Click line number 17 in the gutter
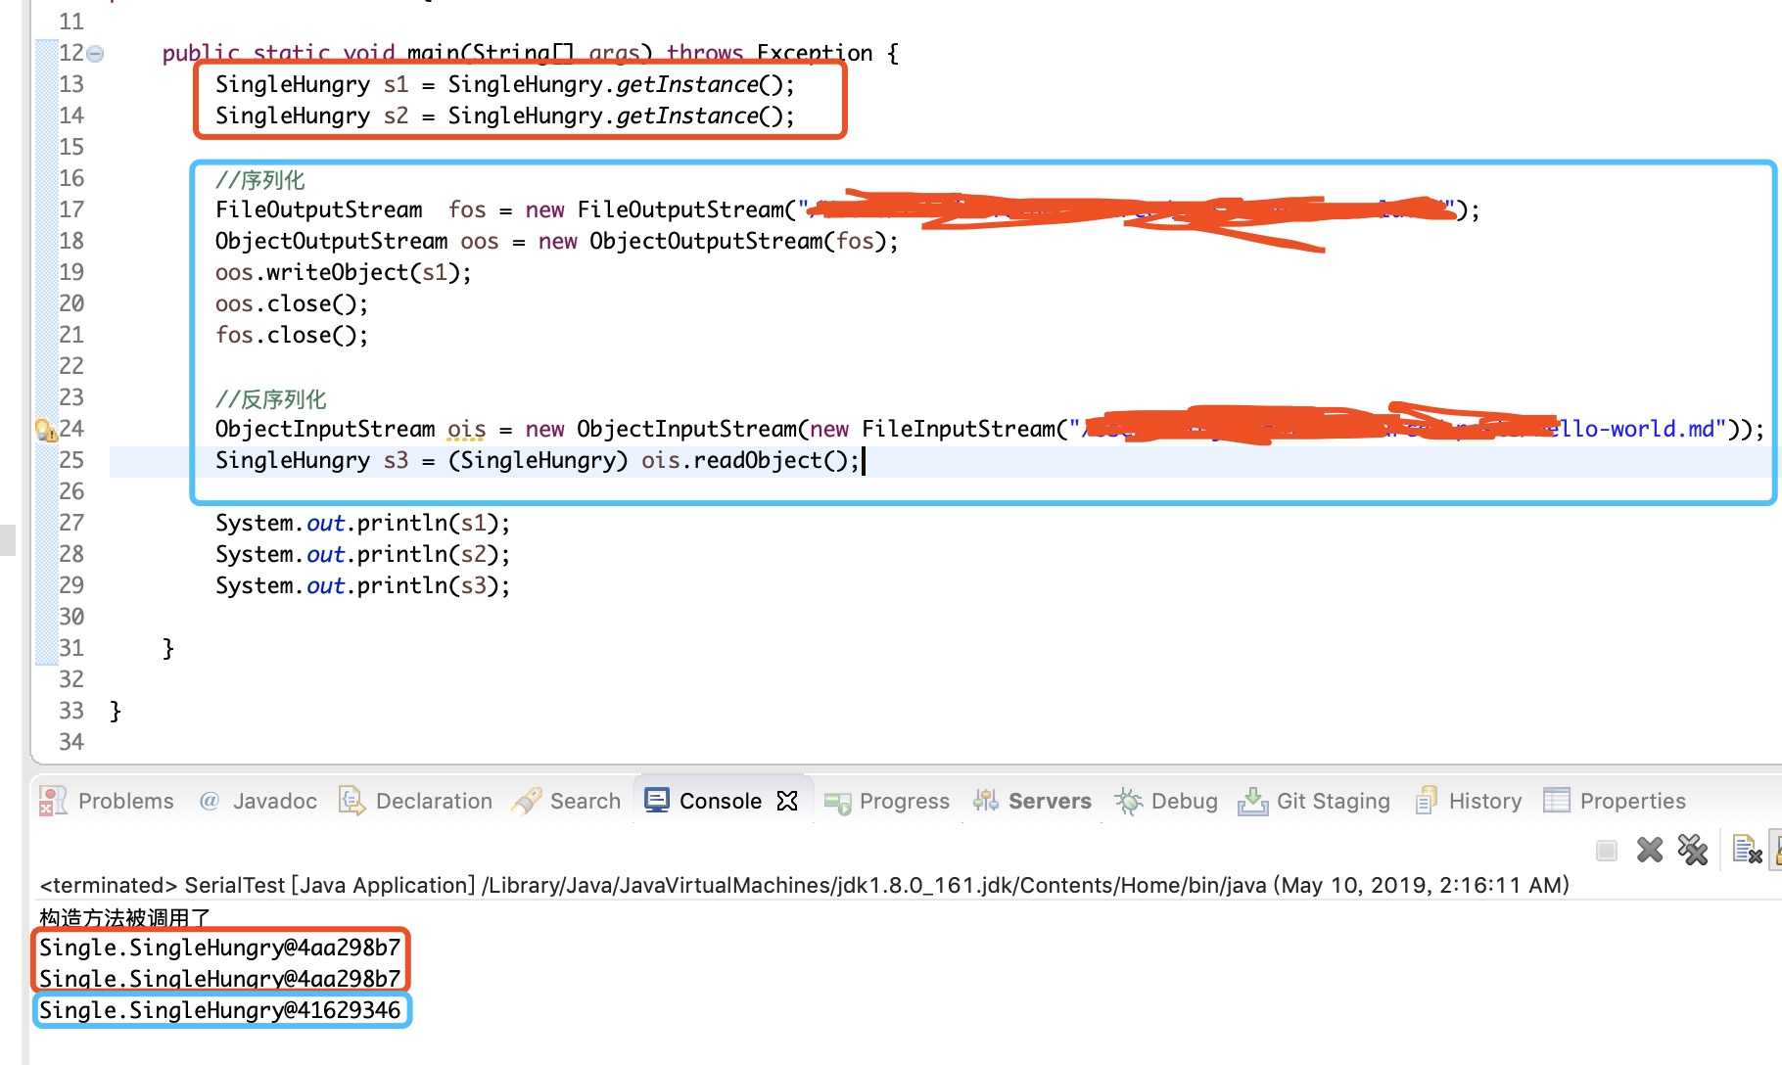The width and height of the screenshot is (1782, 1065). coord(71,209)
